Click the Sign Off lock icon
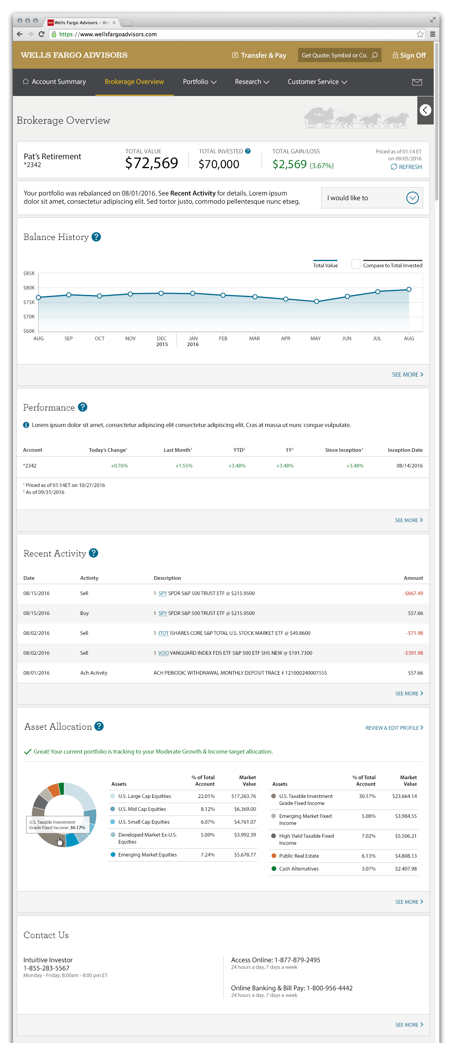The width and height of the screenshot is (452, 1043). coord(395,55)
